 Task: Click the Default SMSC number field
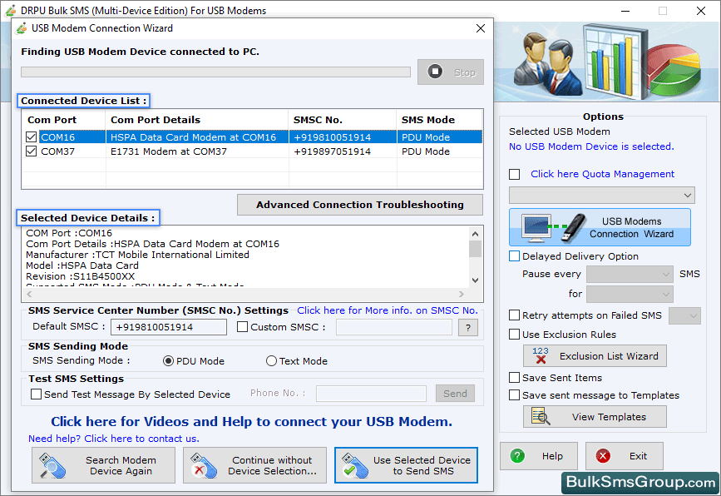click(169, 327)
